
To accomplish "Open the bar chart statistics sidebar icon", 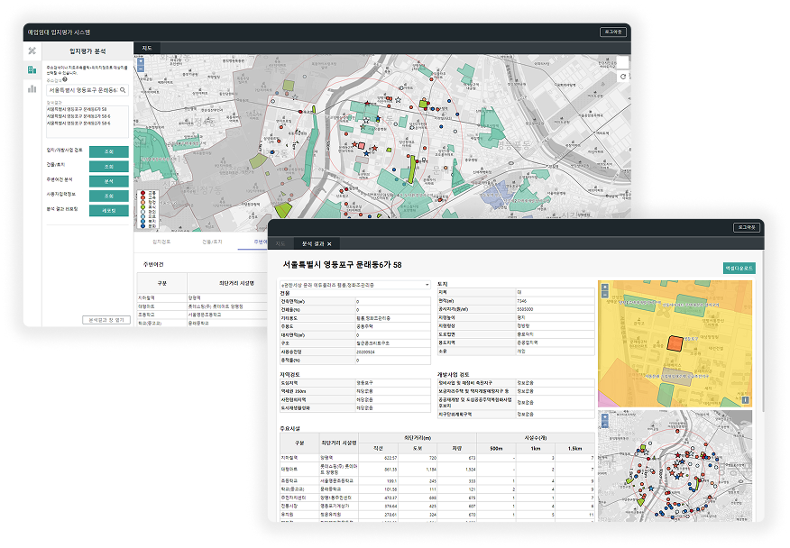I will (32, 88).
